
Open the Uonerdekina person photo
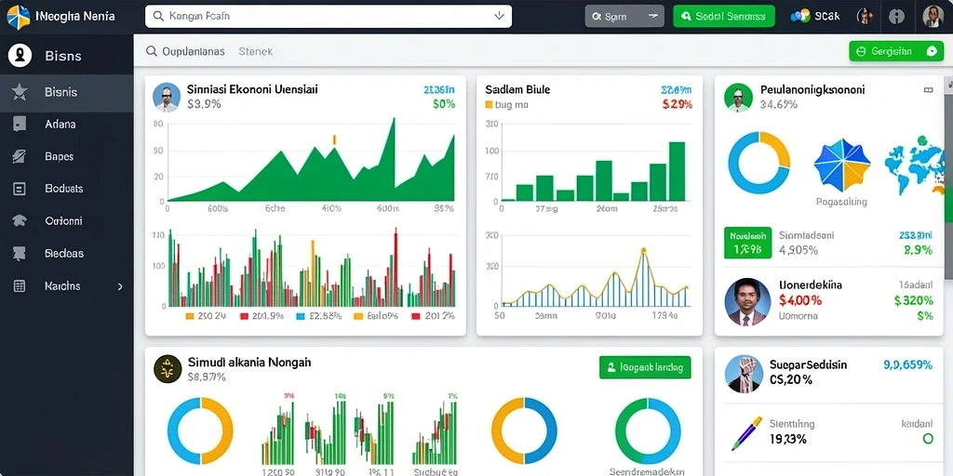tap(747, 302)
